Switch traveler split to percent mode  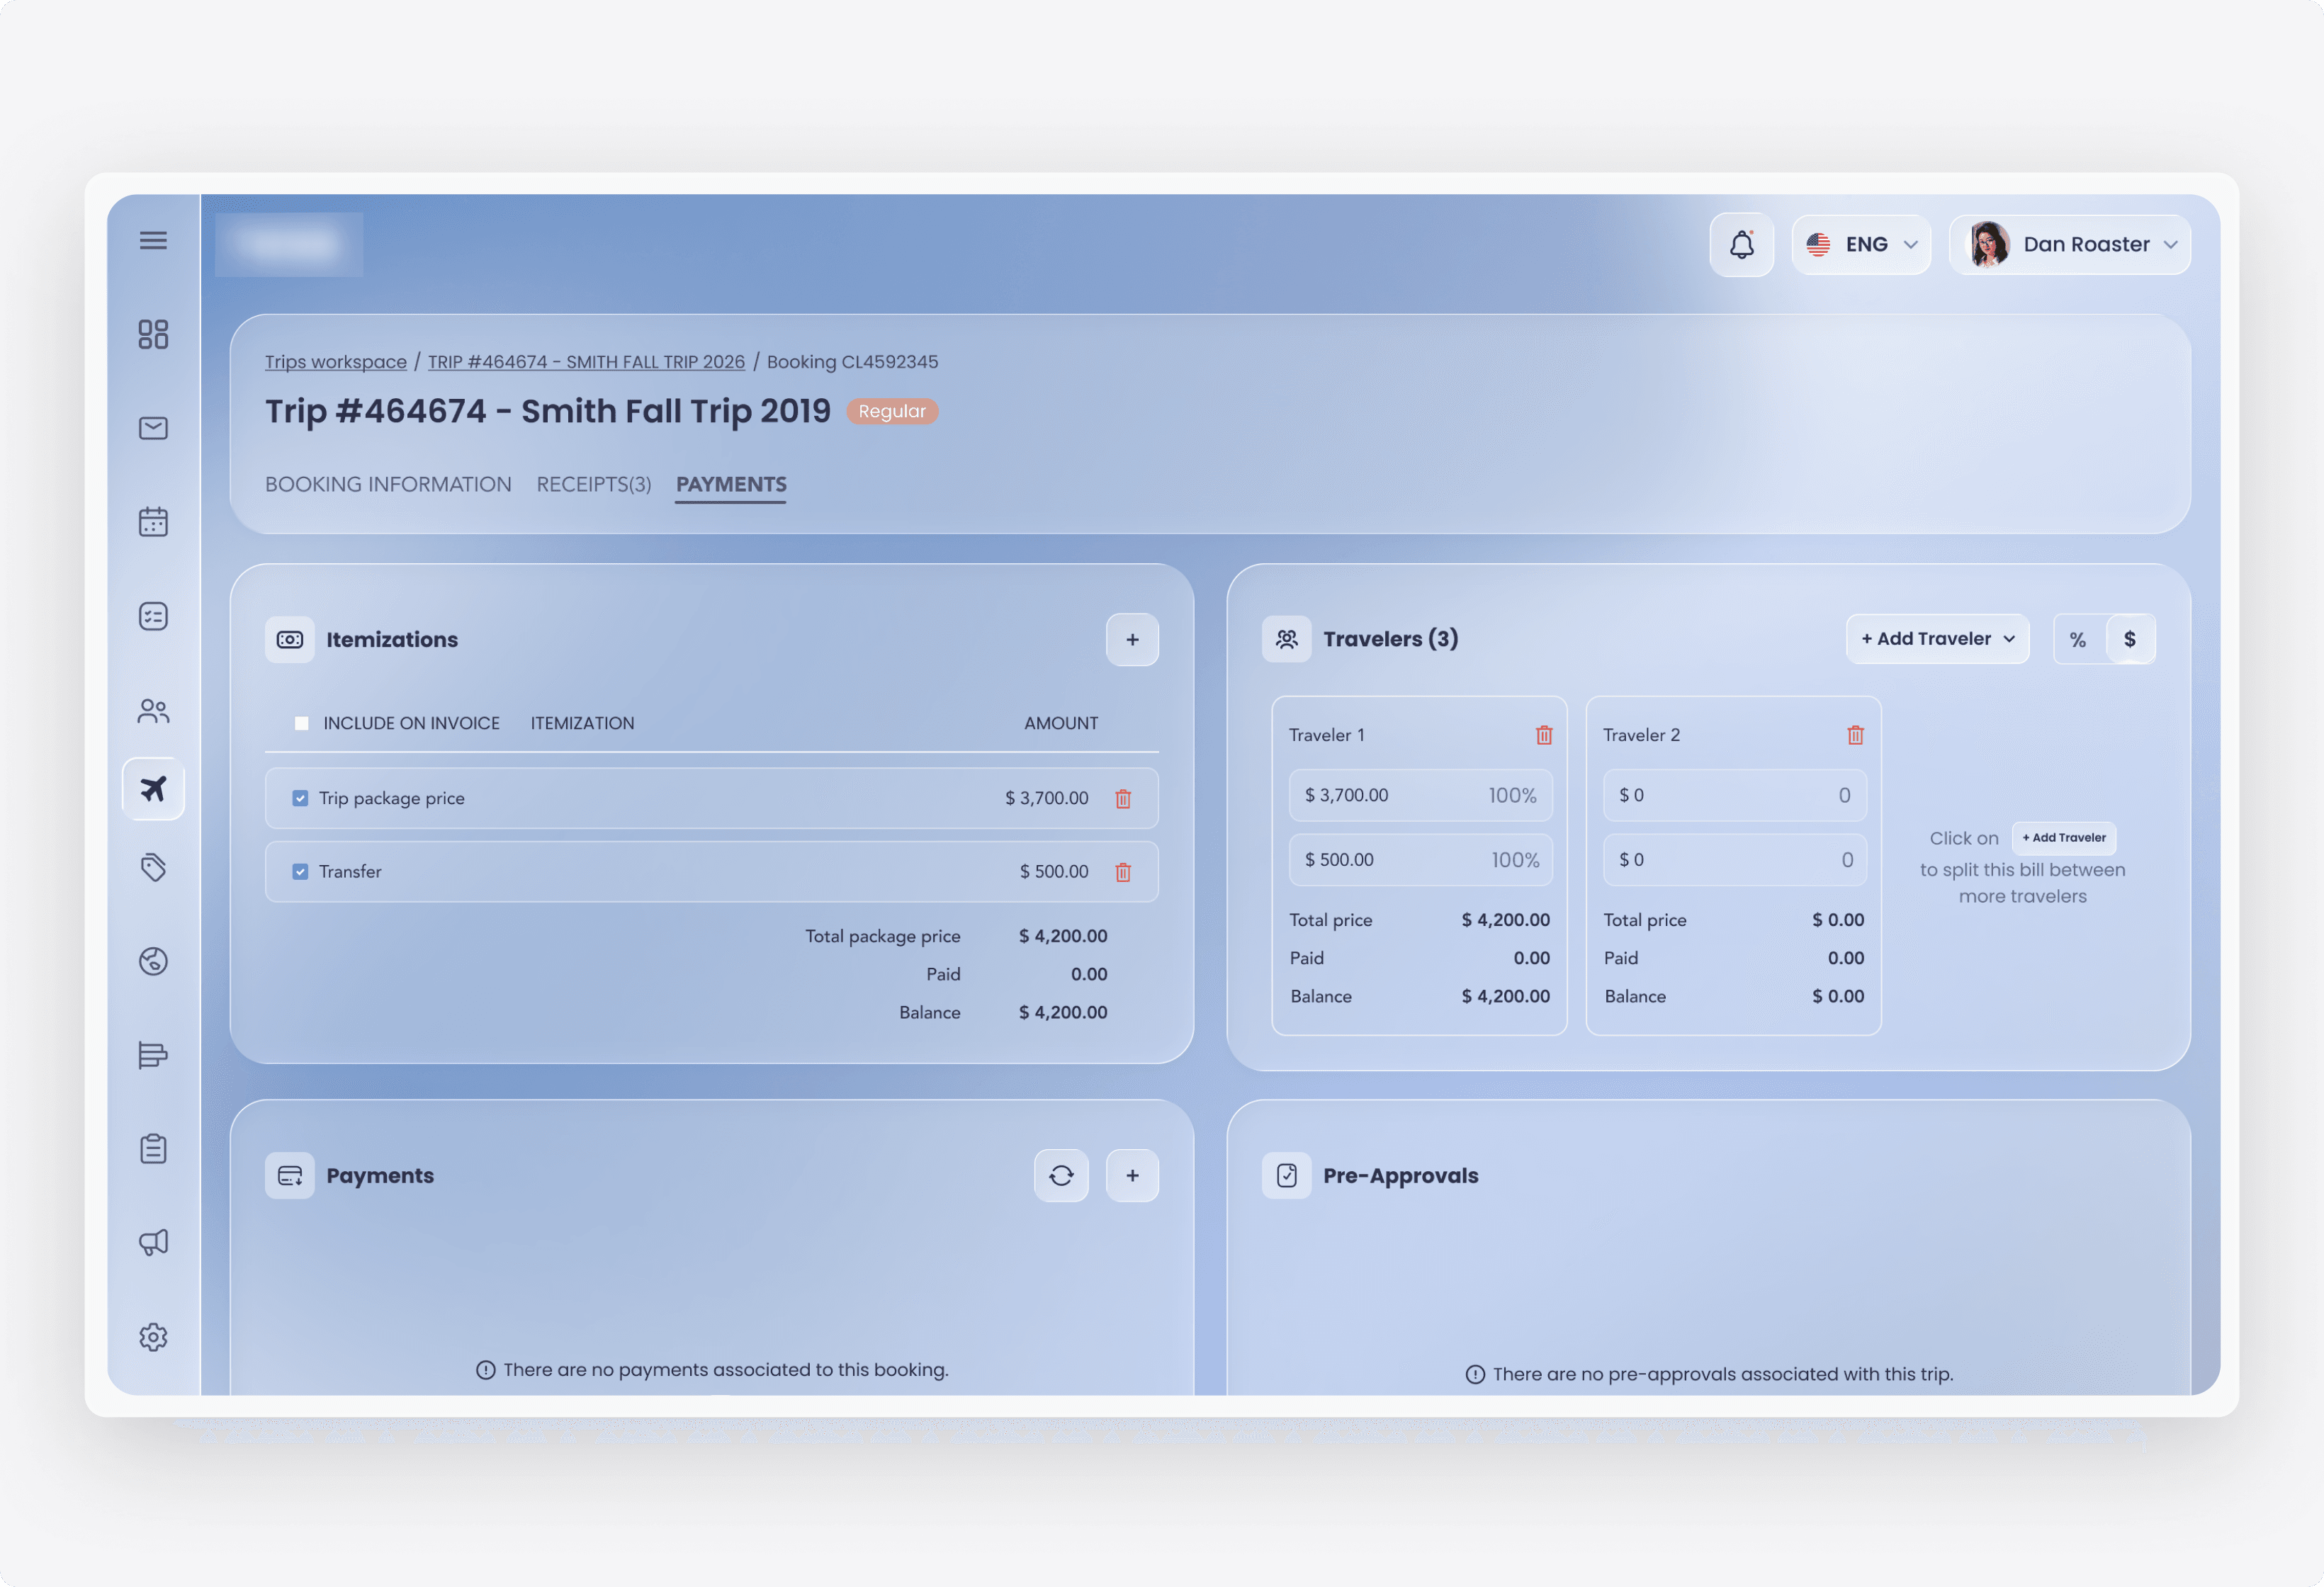point(2078,639)
